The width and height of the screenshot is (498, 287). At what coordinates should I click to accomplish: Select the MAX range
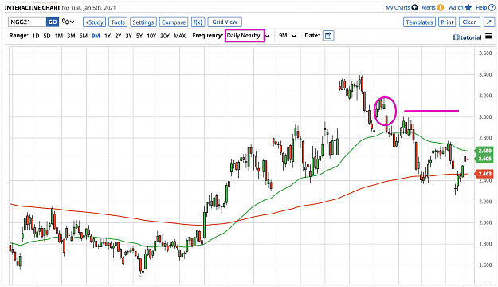click(x=180, y=36)
